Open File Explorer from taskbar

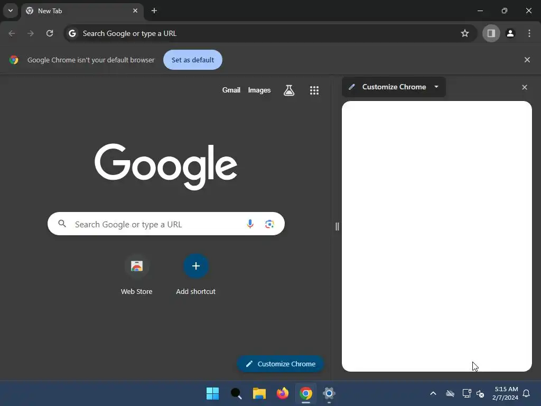click(x=259, y=393)
